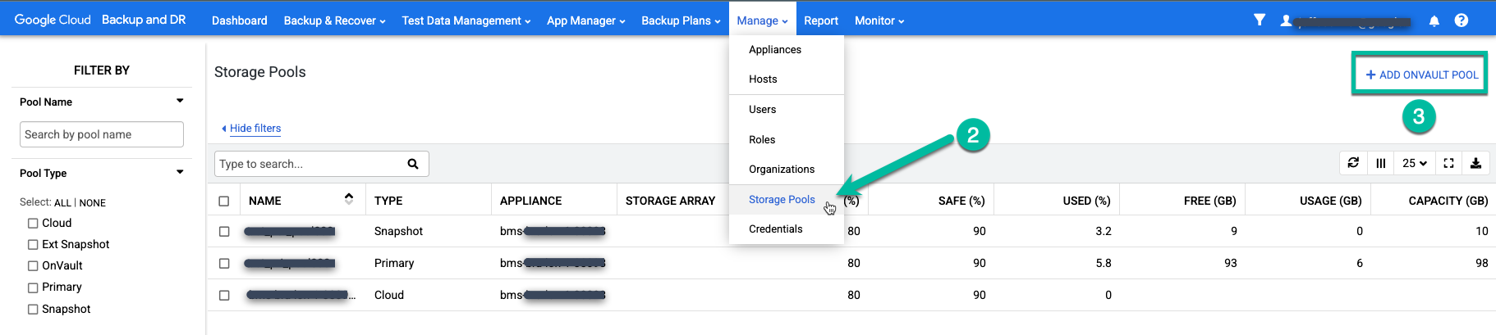Screen dimensions: 1496x335
Task: Click the download table data icon
Action: tap(1475, 163)
